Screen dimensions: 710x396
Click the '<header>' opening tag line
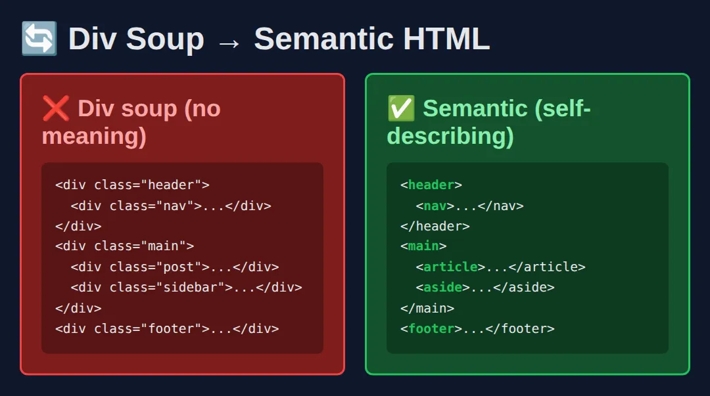[x=431, y=185]
